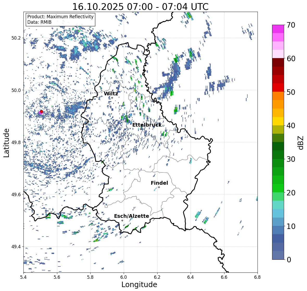
Task: Click the 'Product: Maximum Reflectivity' legend text
Action: point(60,17)
